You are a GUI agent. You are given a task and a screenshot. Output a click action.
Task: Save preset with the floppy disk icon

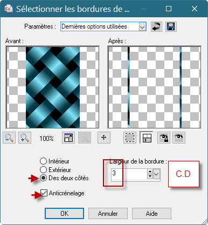click(171, 26)
